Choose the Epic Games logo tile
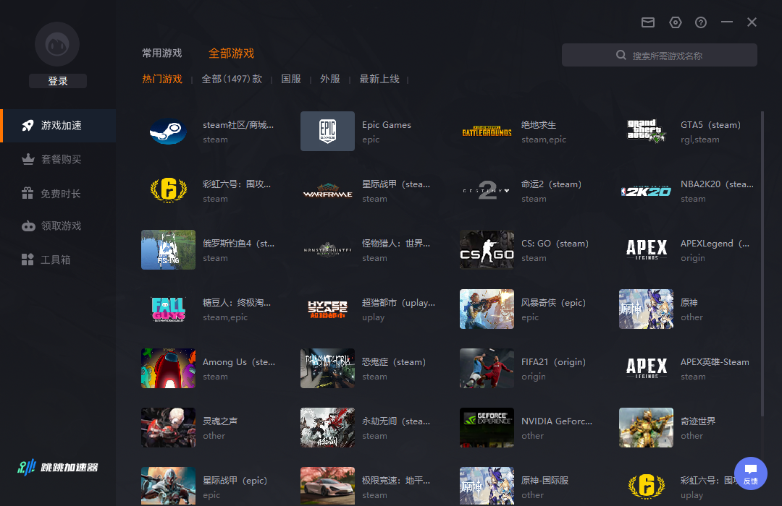The width and height of the screenshot is (782, 506). pos(327,132)
